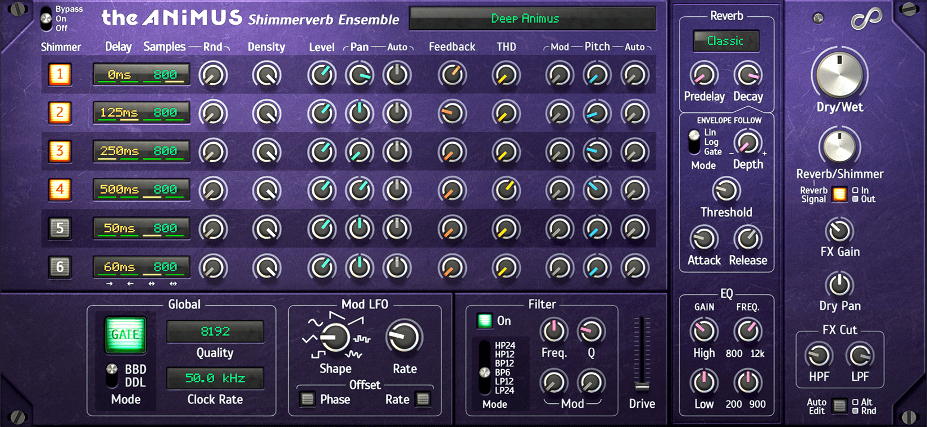Toggle Shimmer voice 2 button
Viewport: 927px width, 427px height.
click(x=60, y=112)
